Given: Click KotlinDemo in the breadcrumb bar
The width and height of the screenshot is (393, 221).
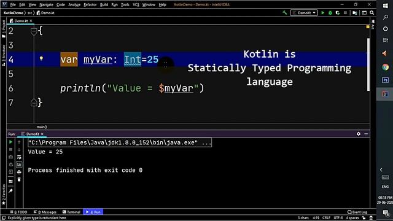Looking at the screenshot, I should [x=14, y=13].
